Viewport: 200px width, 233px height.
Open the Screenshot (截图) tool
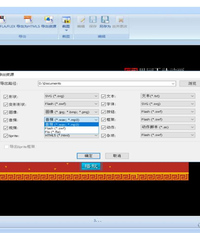(66, 20)
